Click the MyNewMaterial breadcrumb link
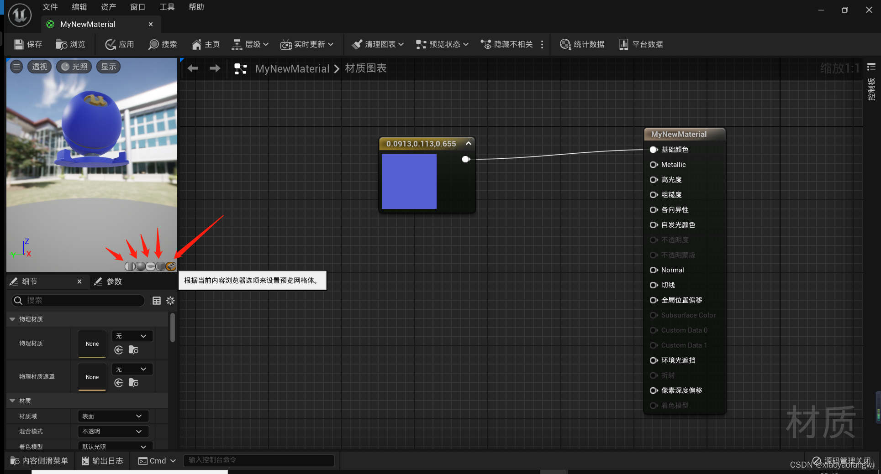 [x=292, y=68]
